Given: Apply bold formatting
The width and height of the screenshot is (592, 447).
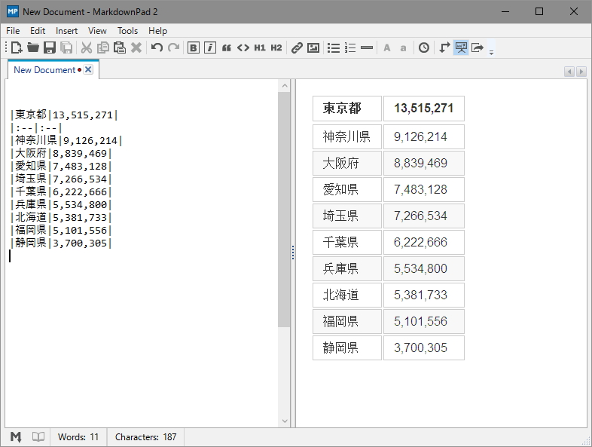Looking at the screenshot, I should [194, 47].
